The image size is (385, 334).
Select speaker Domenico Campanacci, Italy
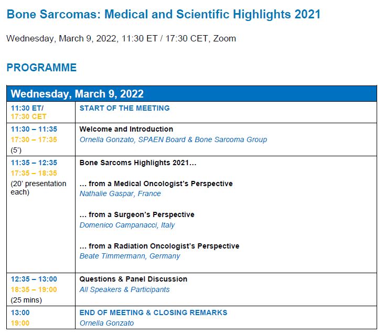tap(127, 225)
